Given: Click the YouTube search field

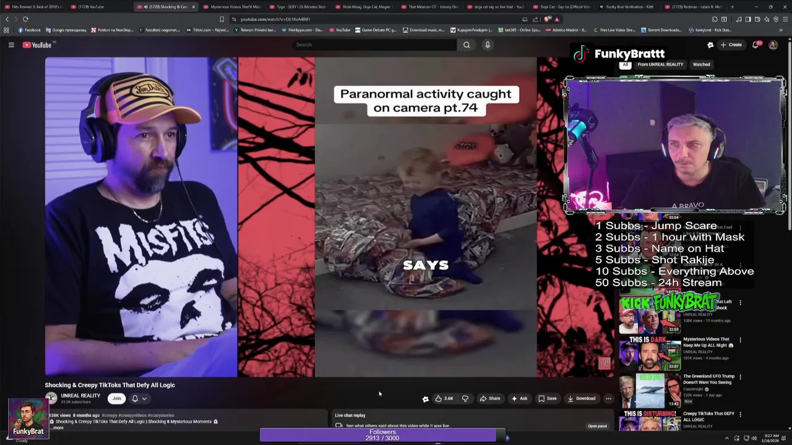Looking at the screenshot, I should pos(374,44).
